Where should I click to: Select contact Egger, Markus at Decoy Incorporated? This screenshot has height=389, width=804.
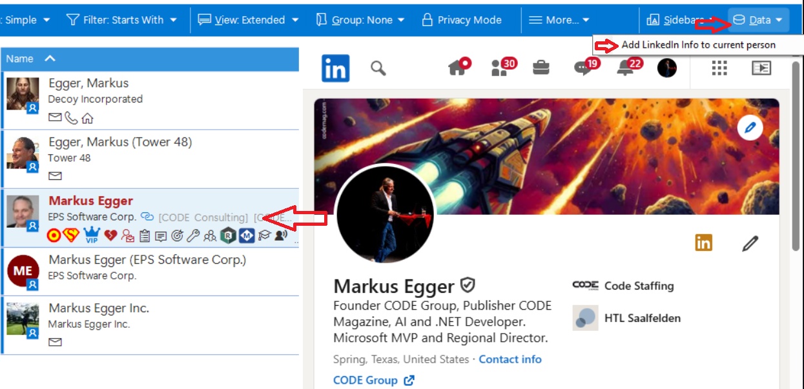pos(151,100)
